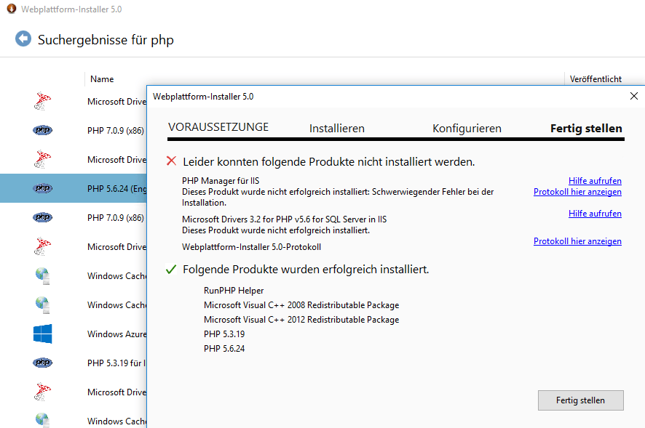This screenshot has height=428, width=645.
Task: Click the Windows Azure logo icon
Action: (x=42, y=334)
